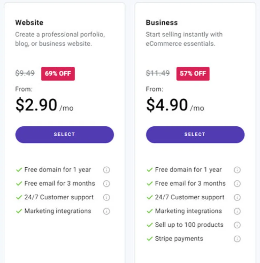Screen dimensions: 260x263
Task: Click the crossed-out $9.49 price
Action: pos(25,73)
